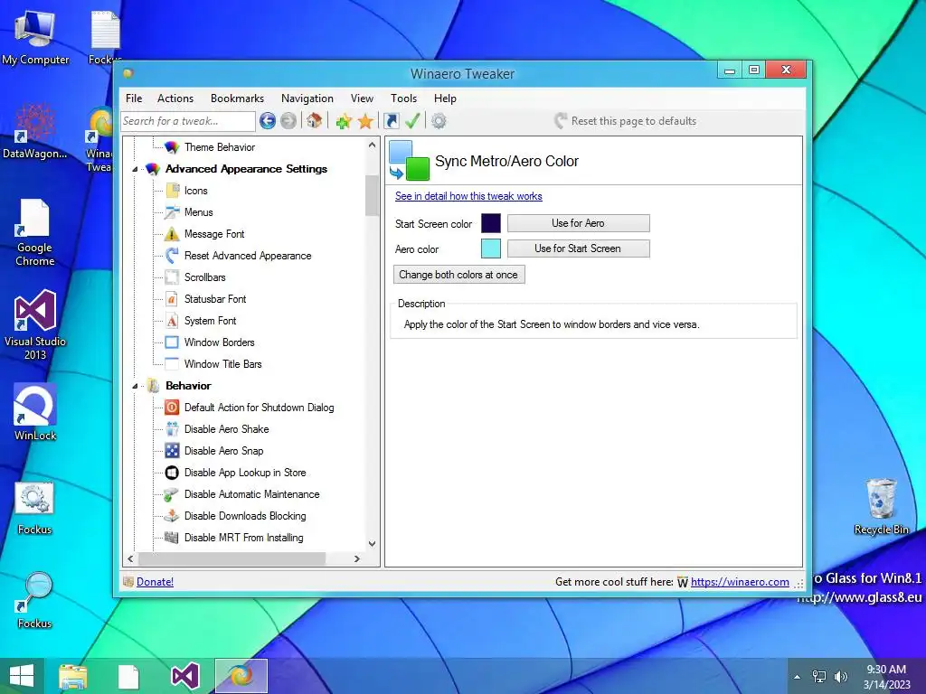Click the tree's horizontal scrollbar left arrow
Viewport: 926px width, 694px height.
pos(130,558)
